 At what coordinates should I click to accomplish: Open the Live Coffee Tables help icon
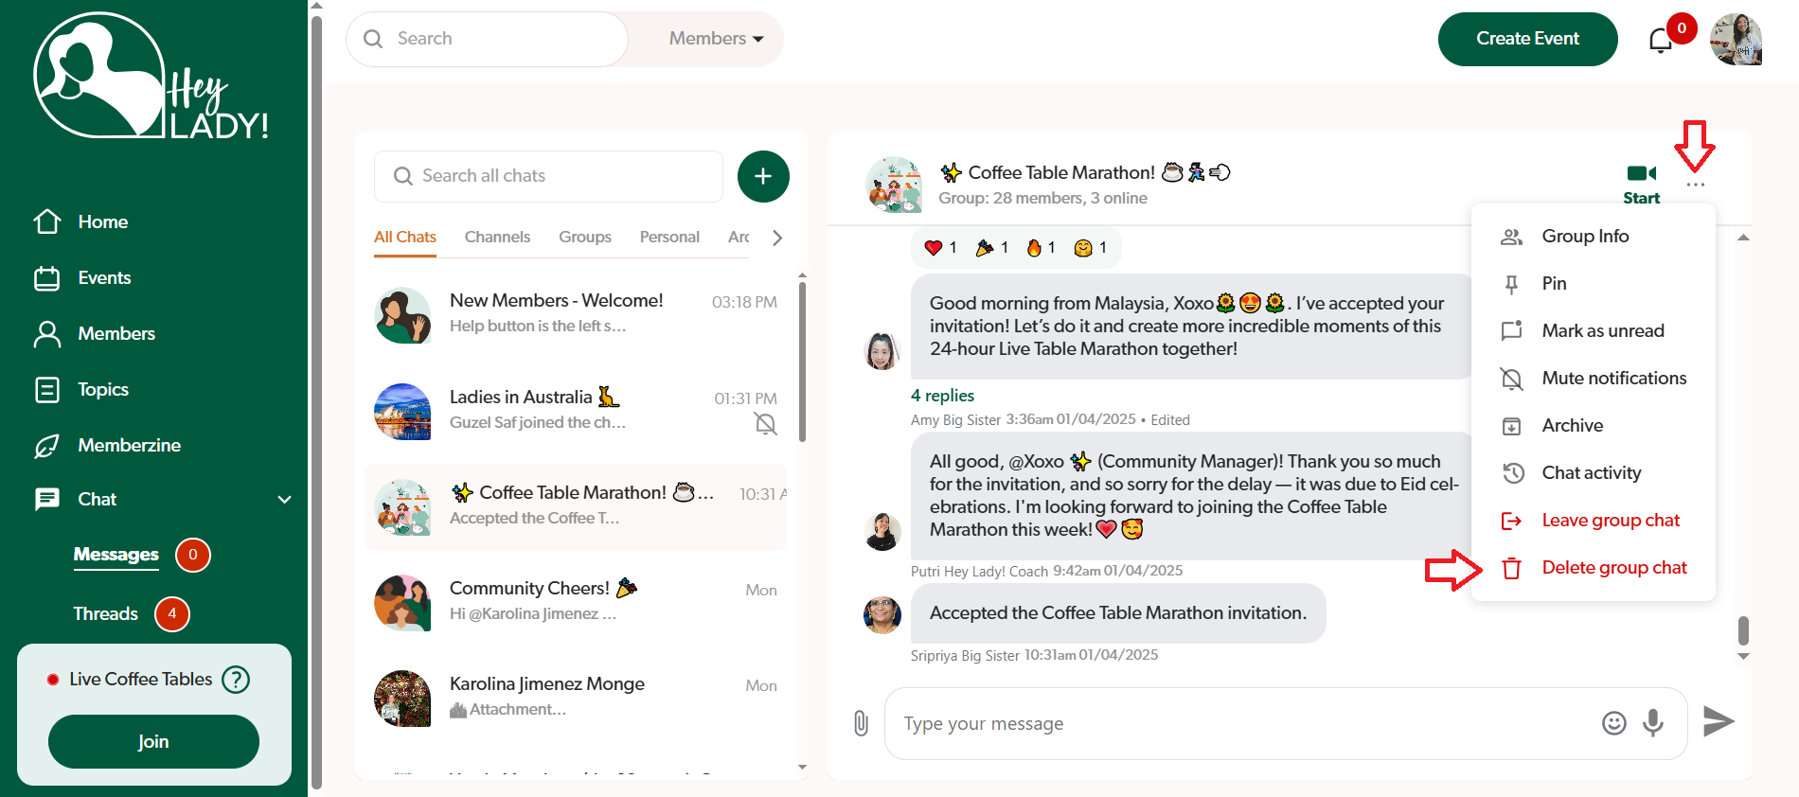tap(236, 679)
